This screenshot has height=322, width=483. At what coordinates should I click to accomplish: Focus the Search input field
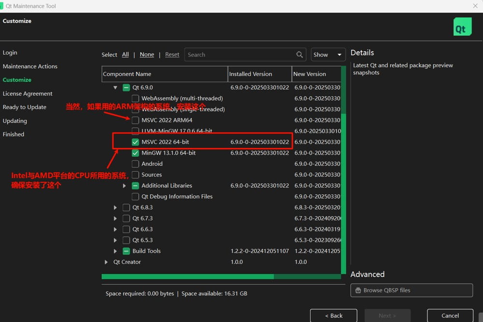pos(245,55)
